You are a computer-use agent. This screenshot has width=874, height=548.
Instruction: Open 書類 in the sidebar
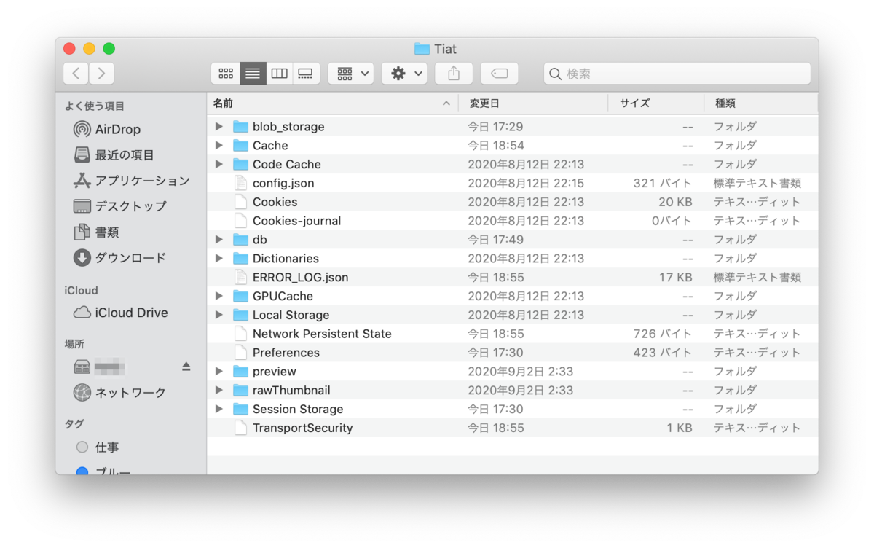96,232
